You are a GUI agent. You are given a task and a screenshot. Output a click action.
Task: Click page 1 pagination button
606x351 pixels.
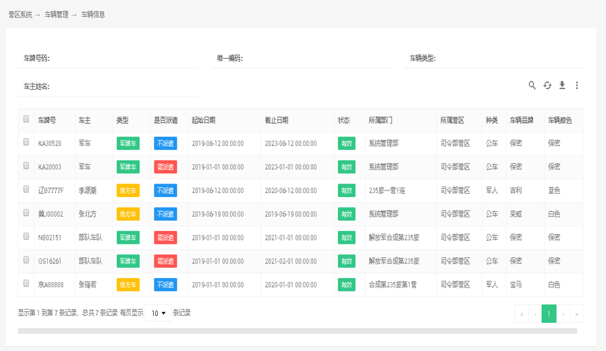click(x=549, y=313)
